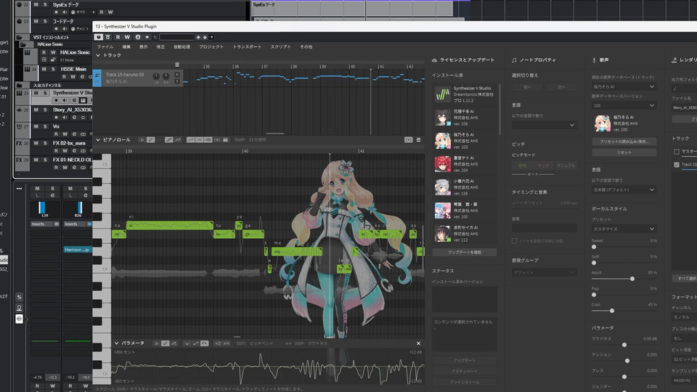Open vocal style preset dropdown カスタマイズ
This screenshot has height=392, width=697.
tap(624, 229)
